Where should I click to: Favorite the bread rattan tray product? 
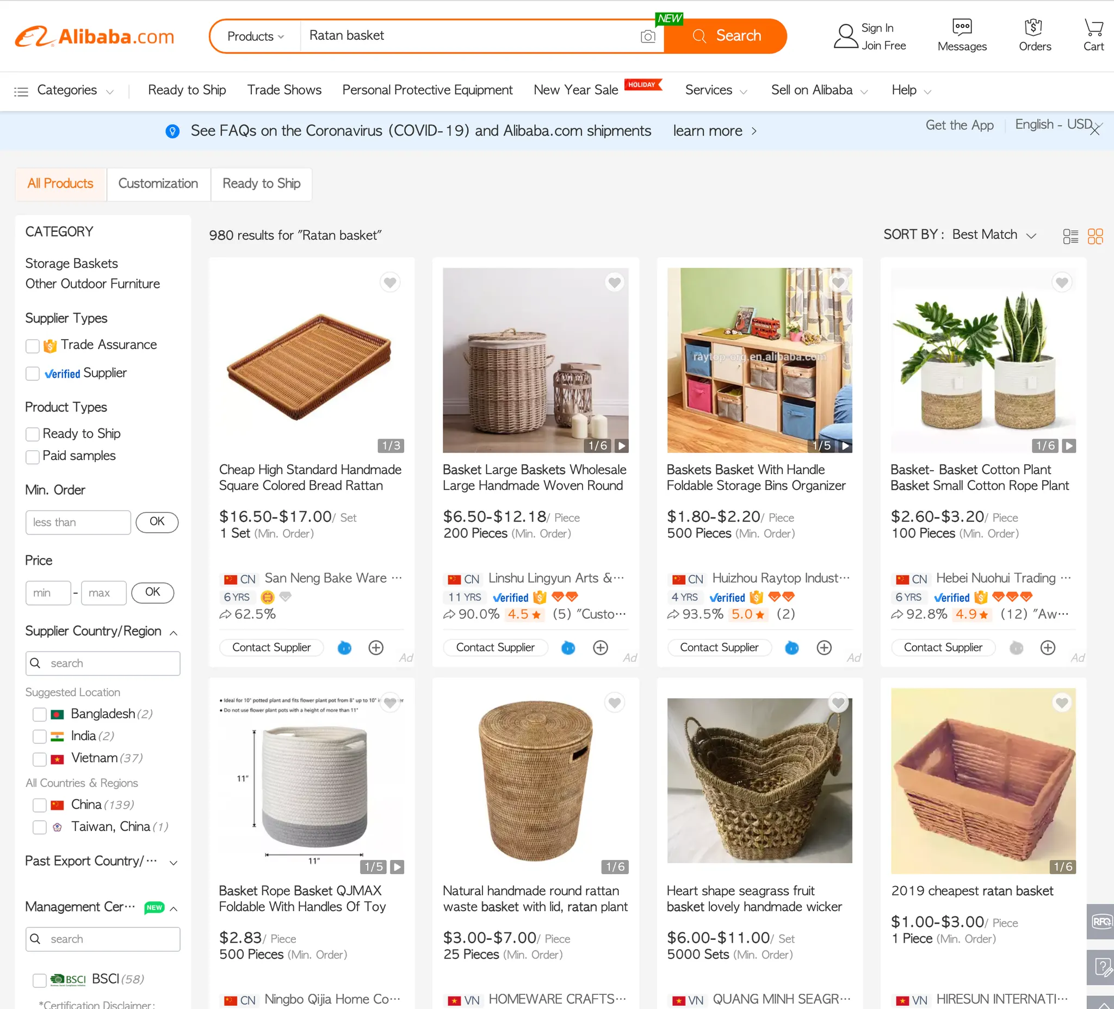pos(390,282)
